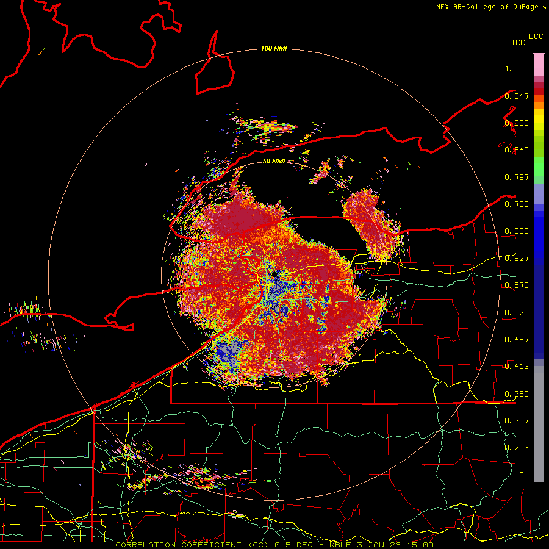Select the 0.733 scale value
This screenshot has height=549, width=549.
[517, 204]
